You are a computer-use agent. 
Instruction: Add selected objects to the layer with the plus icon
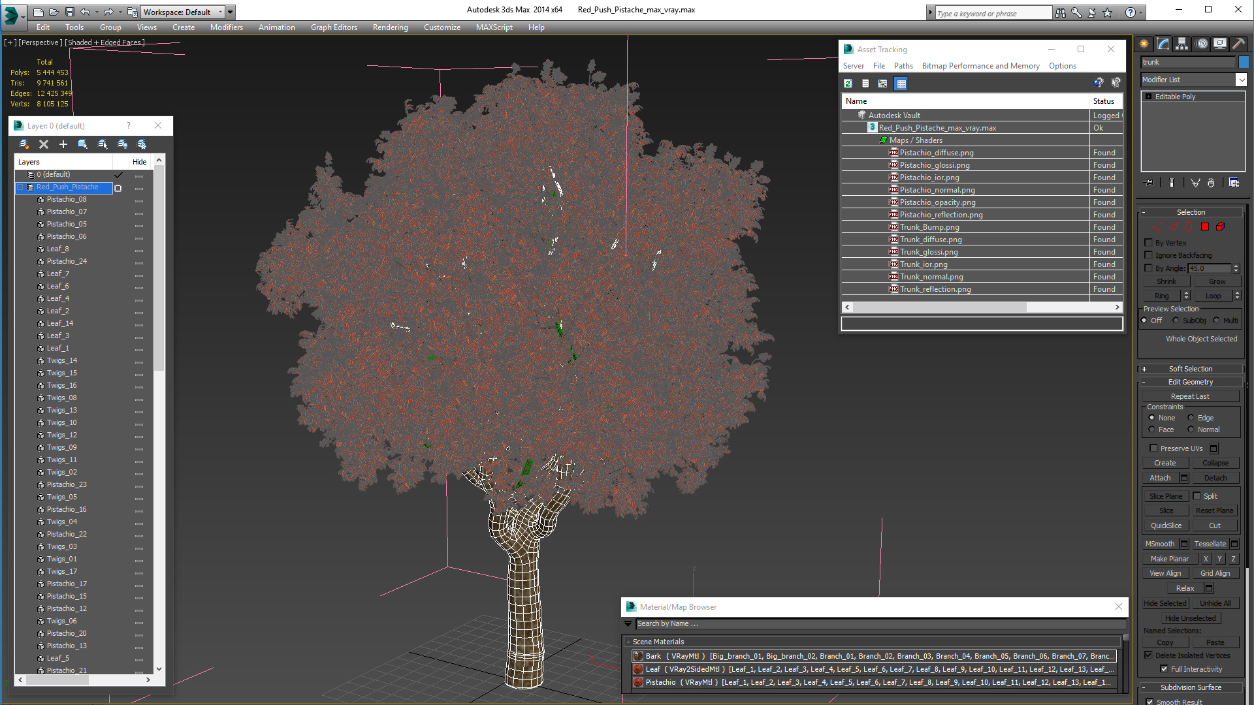click(x=63, y=144)
